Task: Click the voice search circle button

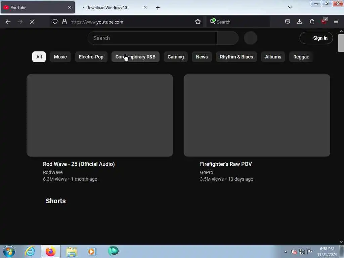Action: click(251, 38)
